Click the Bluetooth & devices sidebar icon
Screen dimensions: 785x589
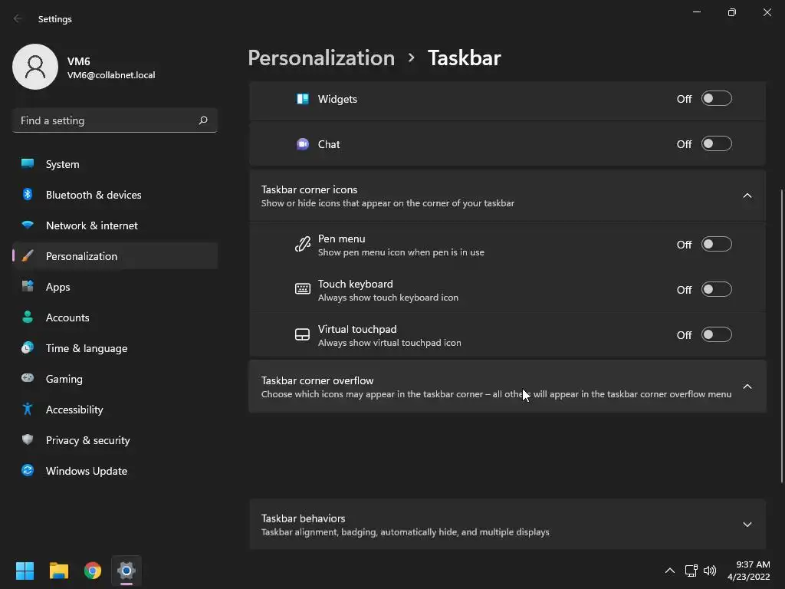click(x=28, y=195)
